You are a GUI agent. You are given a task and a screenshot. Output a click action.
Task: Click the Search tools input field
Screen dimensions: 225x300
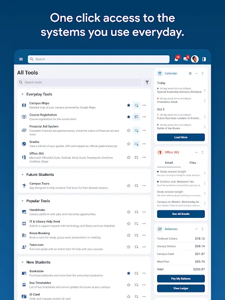(80, 82)
